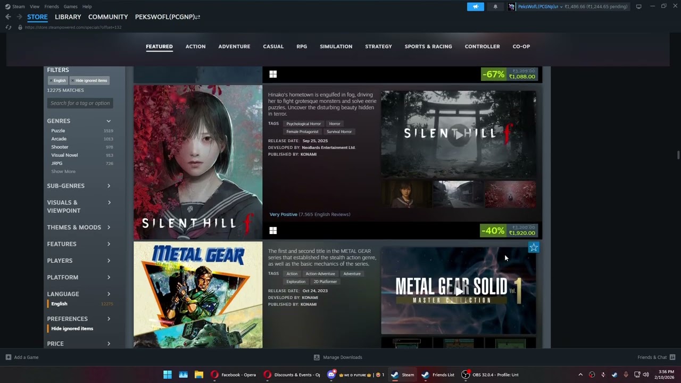
Task: Go back with the left arrow
Action: 8,17
